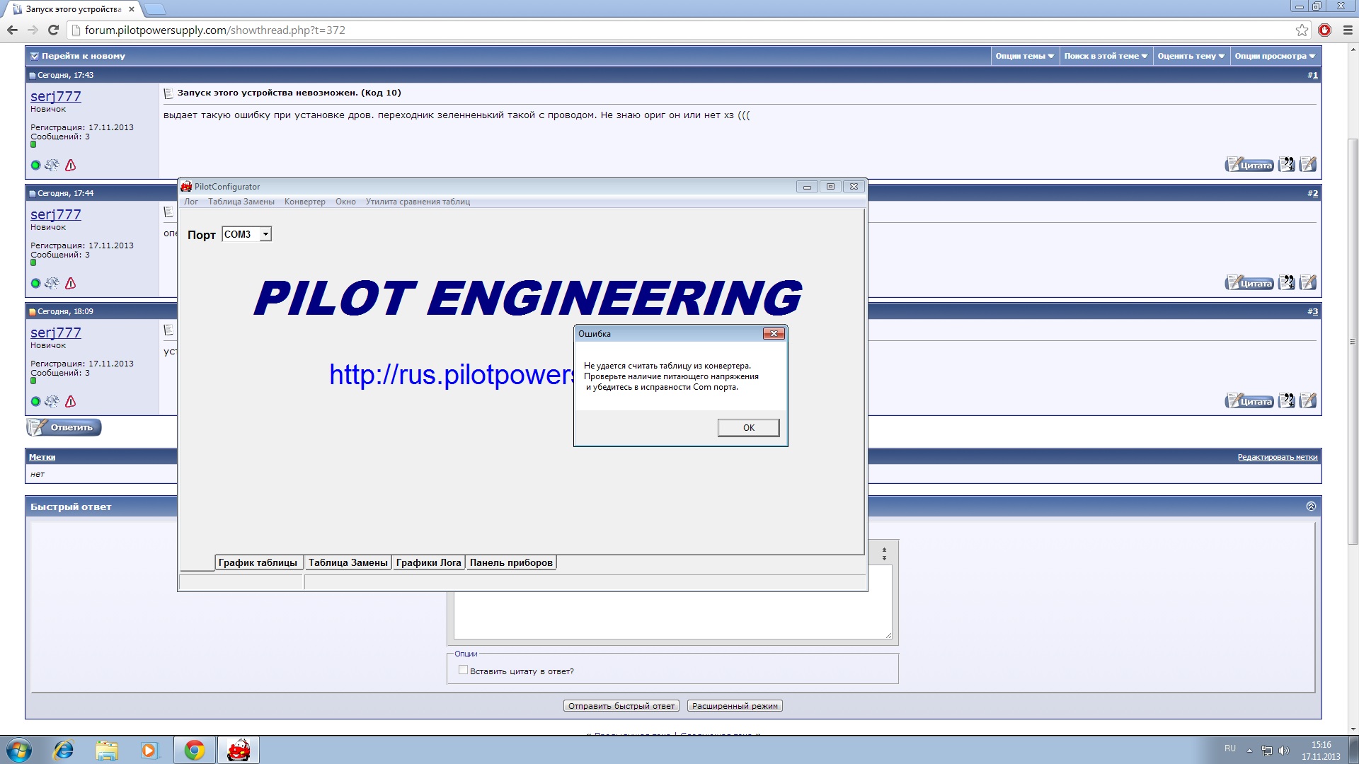
Task: Click the Ответить button
Action: (64, 427)
